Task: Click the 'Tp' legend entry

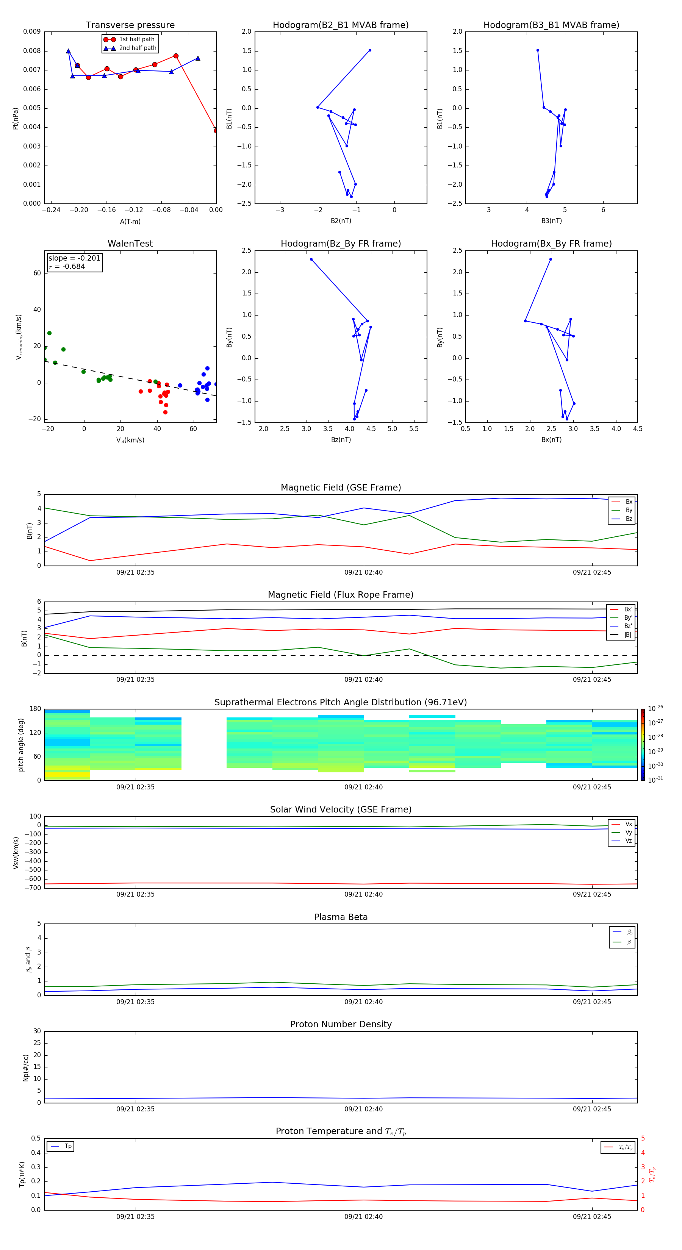Action: pyautogui.click(x=61, y=1146)
